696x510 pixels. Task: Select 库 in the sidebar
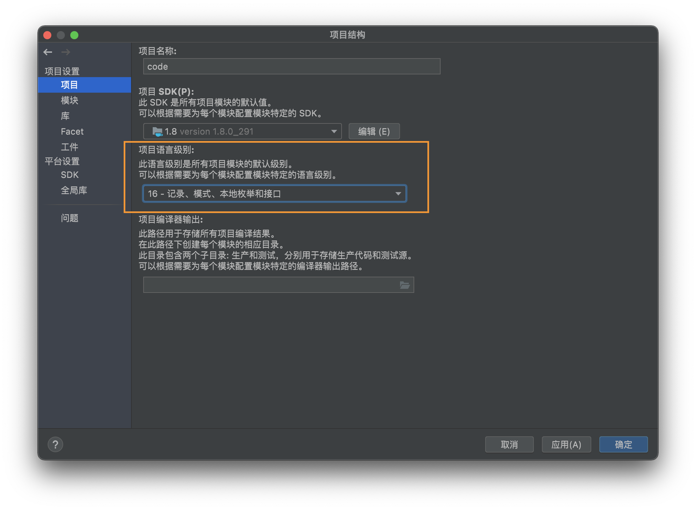[x=65, y=116]
